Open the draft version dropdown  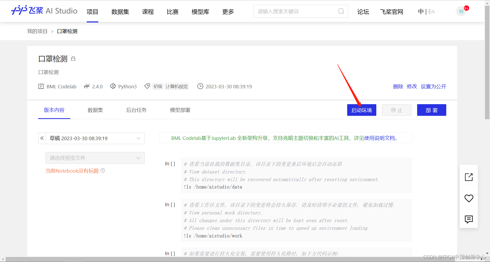coord(95,138)
